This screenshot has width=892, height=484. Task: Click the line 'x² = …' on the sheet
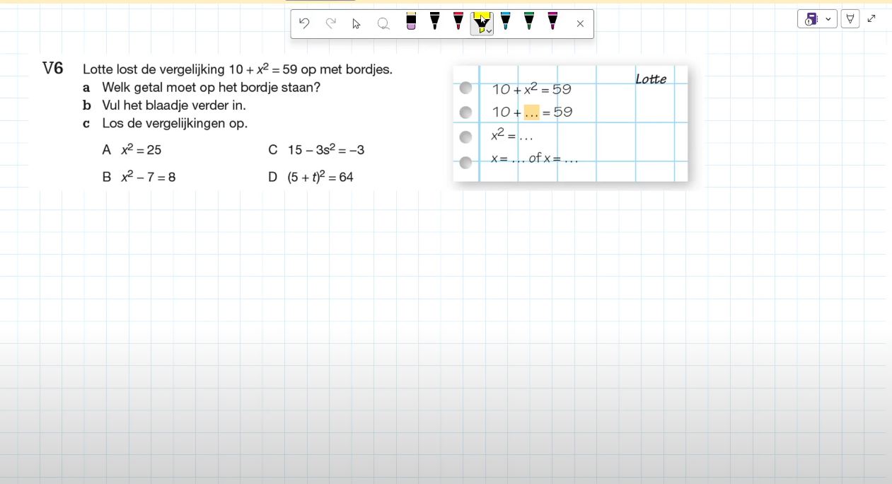(x=511, y=134)
